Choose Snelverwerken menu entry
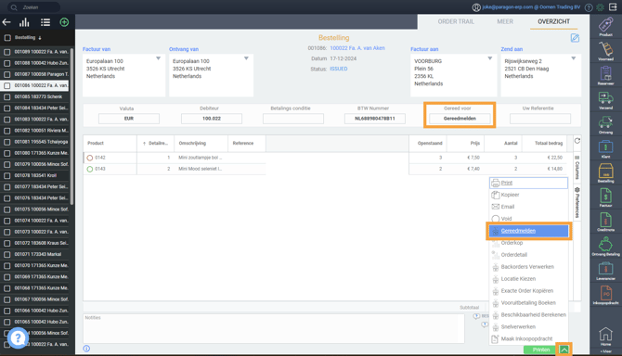622x356 pixels. 528,326
